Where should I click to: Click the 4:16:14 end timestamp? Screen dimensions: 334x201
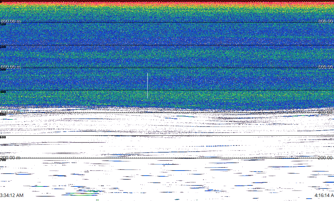324,195
